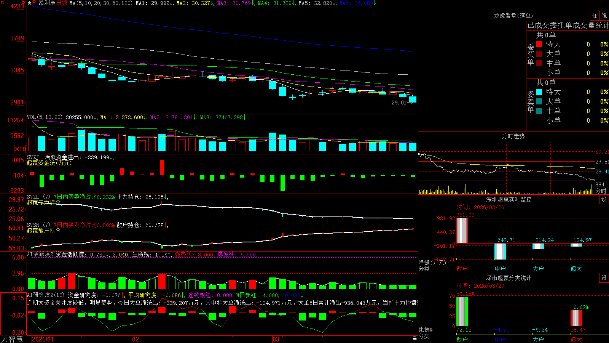Viewport: 609px width, 343px height.
Task: Click the 连续飘红: 0.000 label
Action: (211, 295)
